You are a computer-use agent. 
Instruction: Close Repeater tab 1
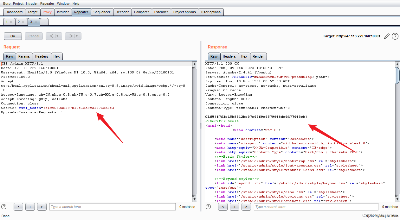[11, 22]
